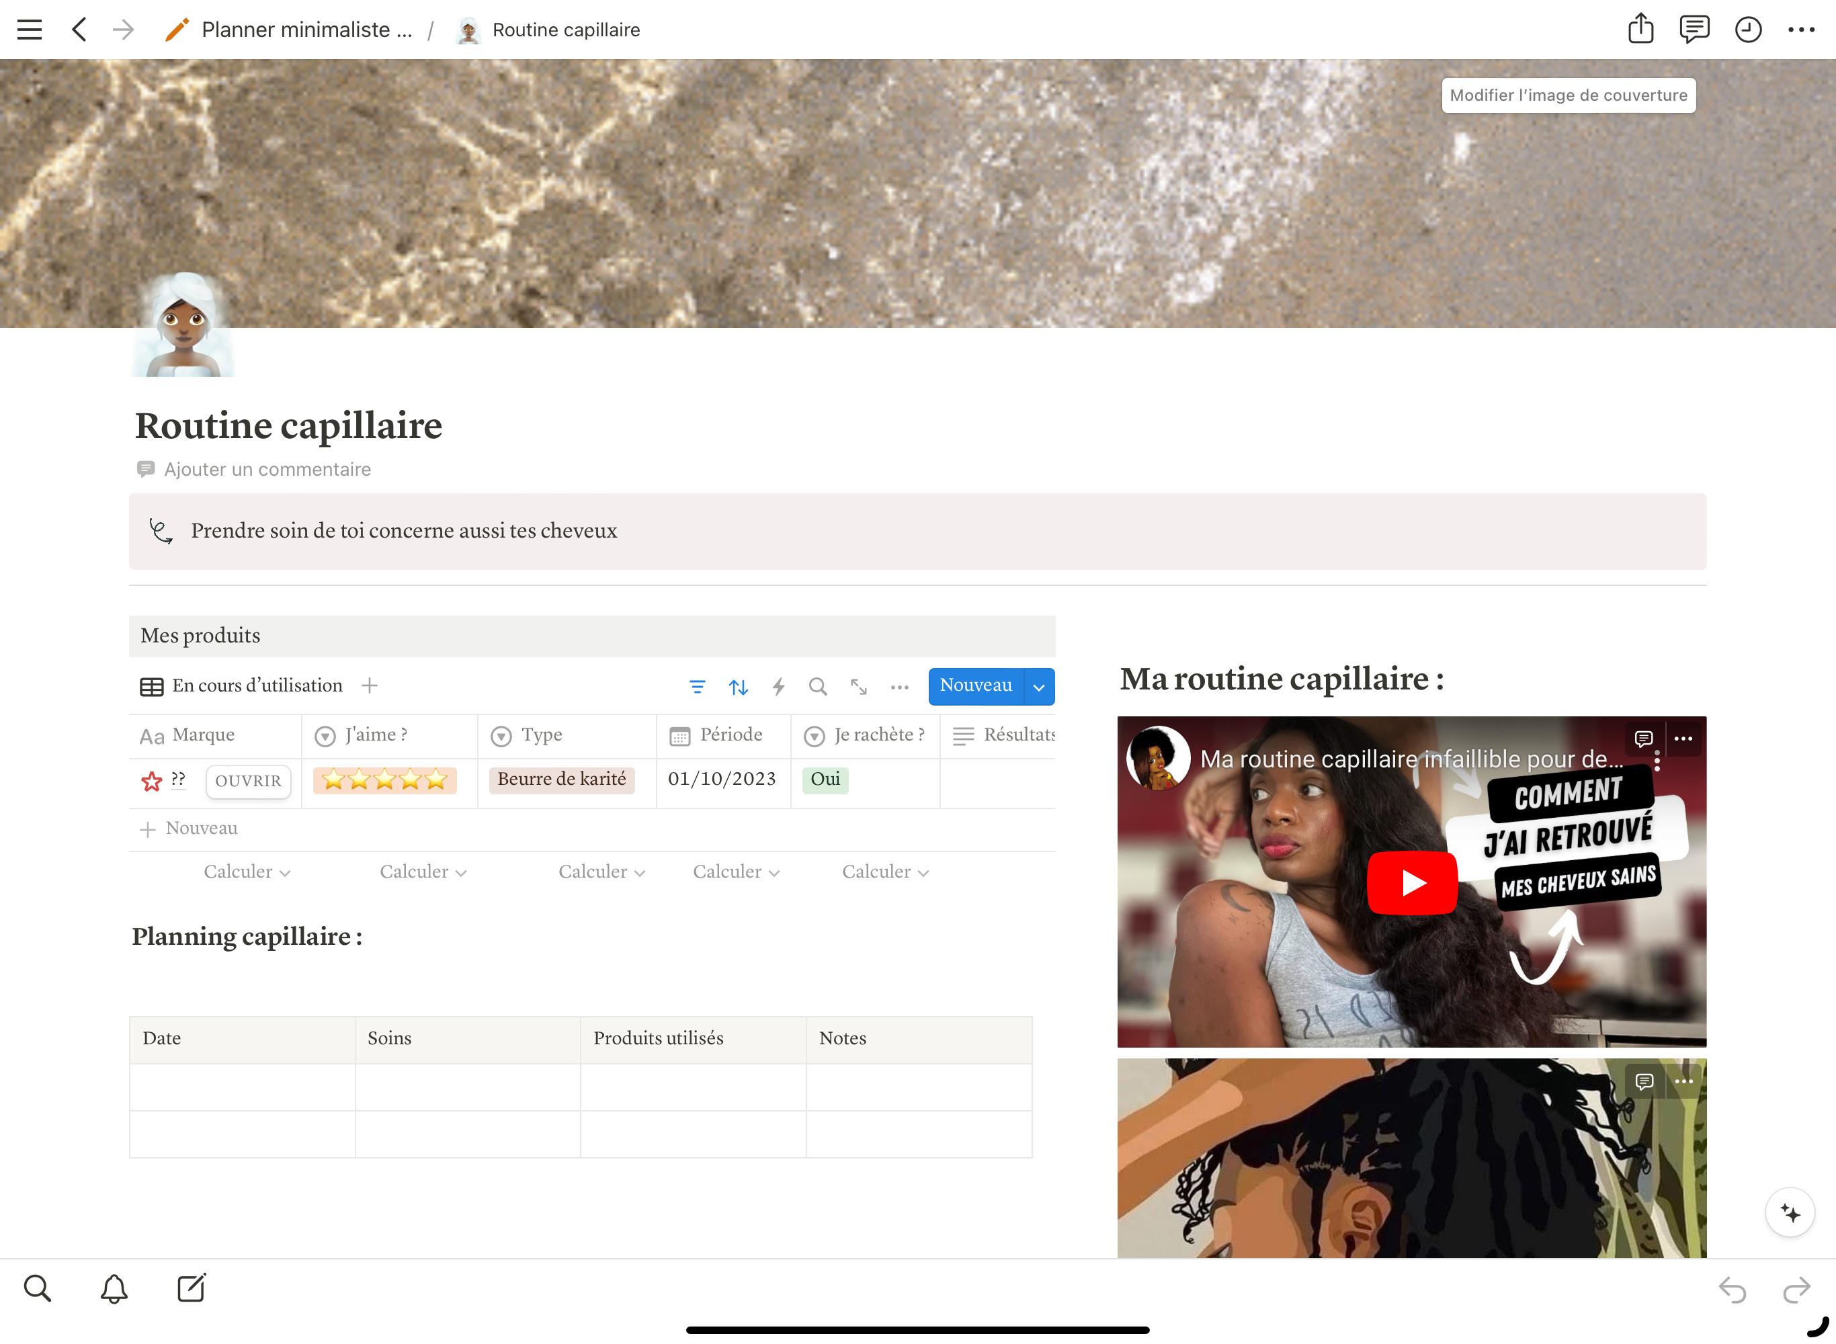Click OUVRIR on the product row

[248, 781]
